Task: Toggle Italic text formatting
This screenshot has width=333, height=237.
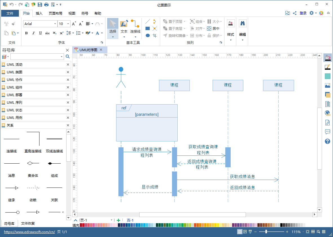Action: 33,33
